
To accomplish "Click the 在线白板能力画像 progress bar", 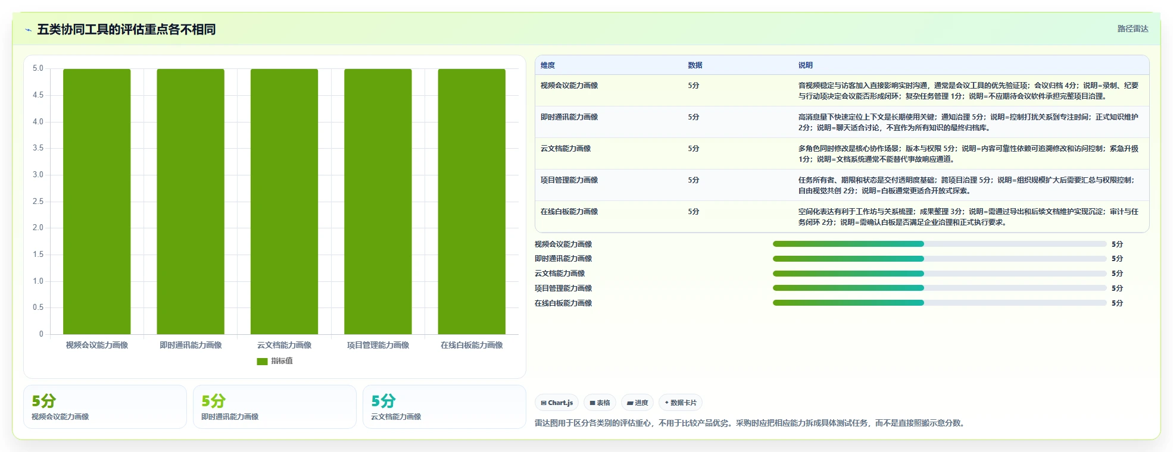I will click(x=940, y=303).
